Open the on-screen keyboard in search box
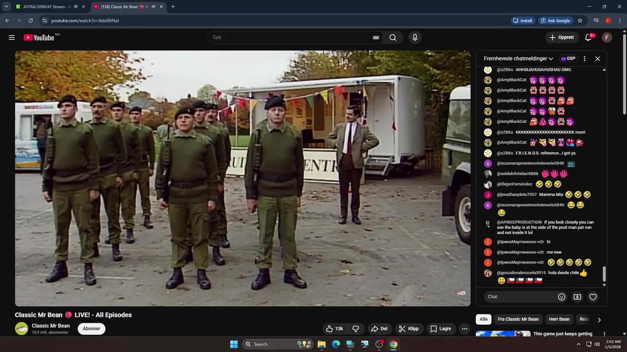The image size is (627, 352). (376, 38)
